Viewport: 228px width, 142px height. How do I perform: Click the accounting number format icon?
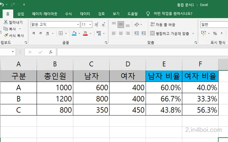pos(203,33)
